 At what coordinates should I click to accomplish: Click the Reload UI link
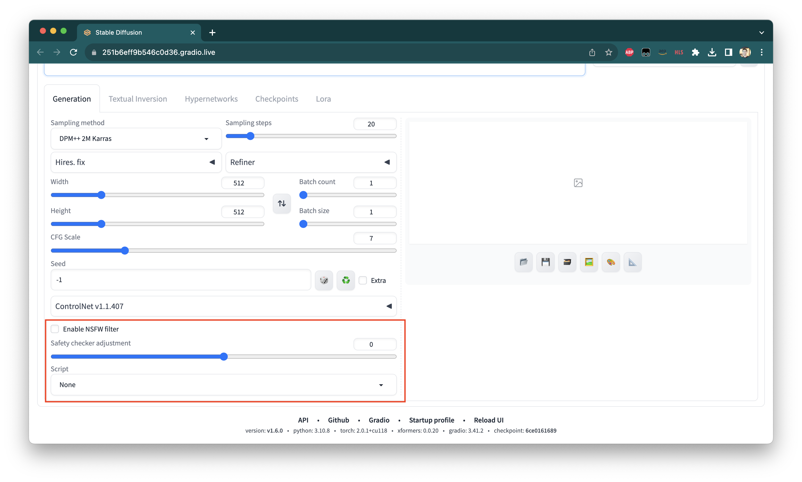(x=488, y=420)
